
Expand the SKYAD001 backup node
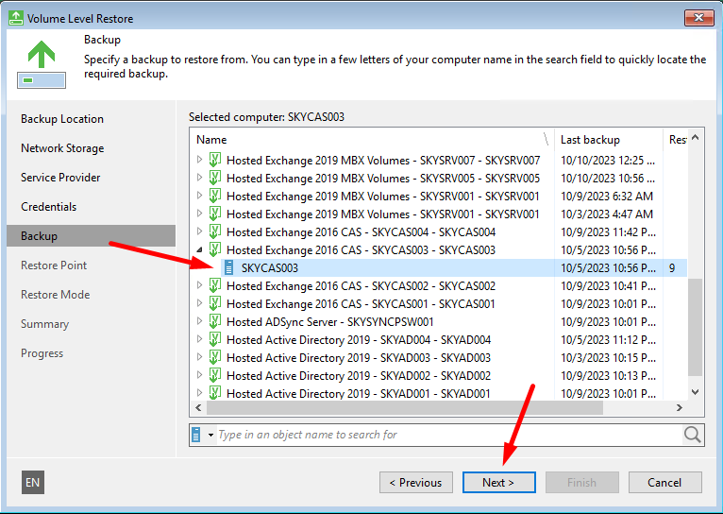[x=200, y=393]
